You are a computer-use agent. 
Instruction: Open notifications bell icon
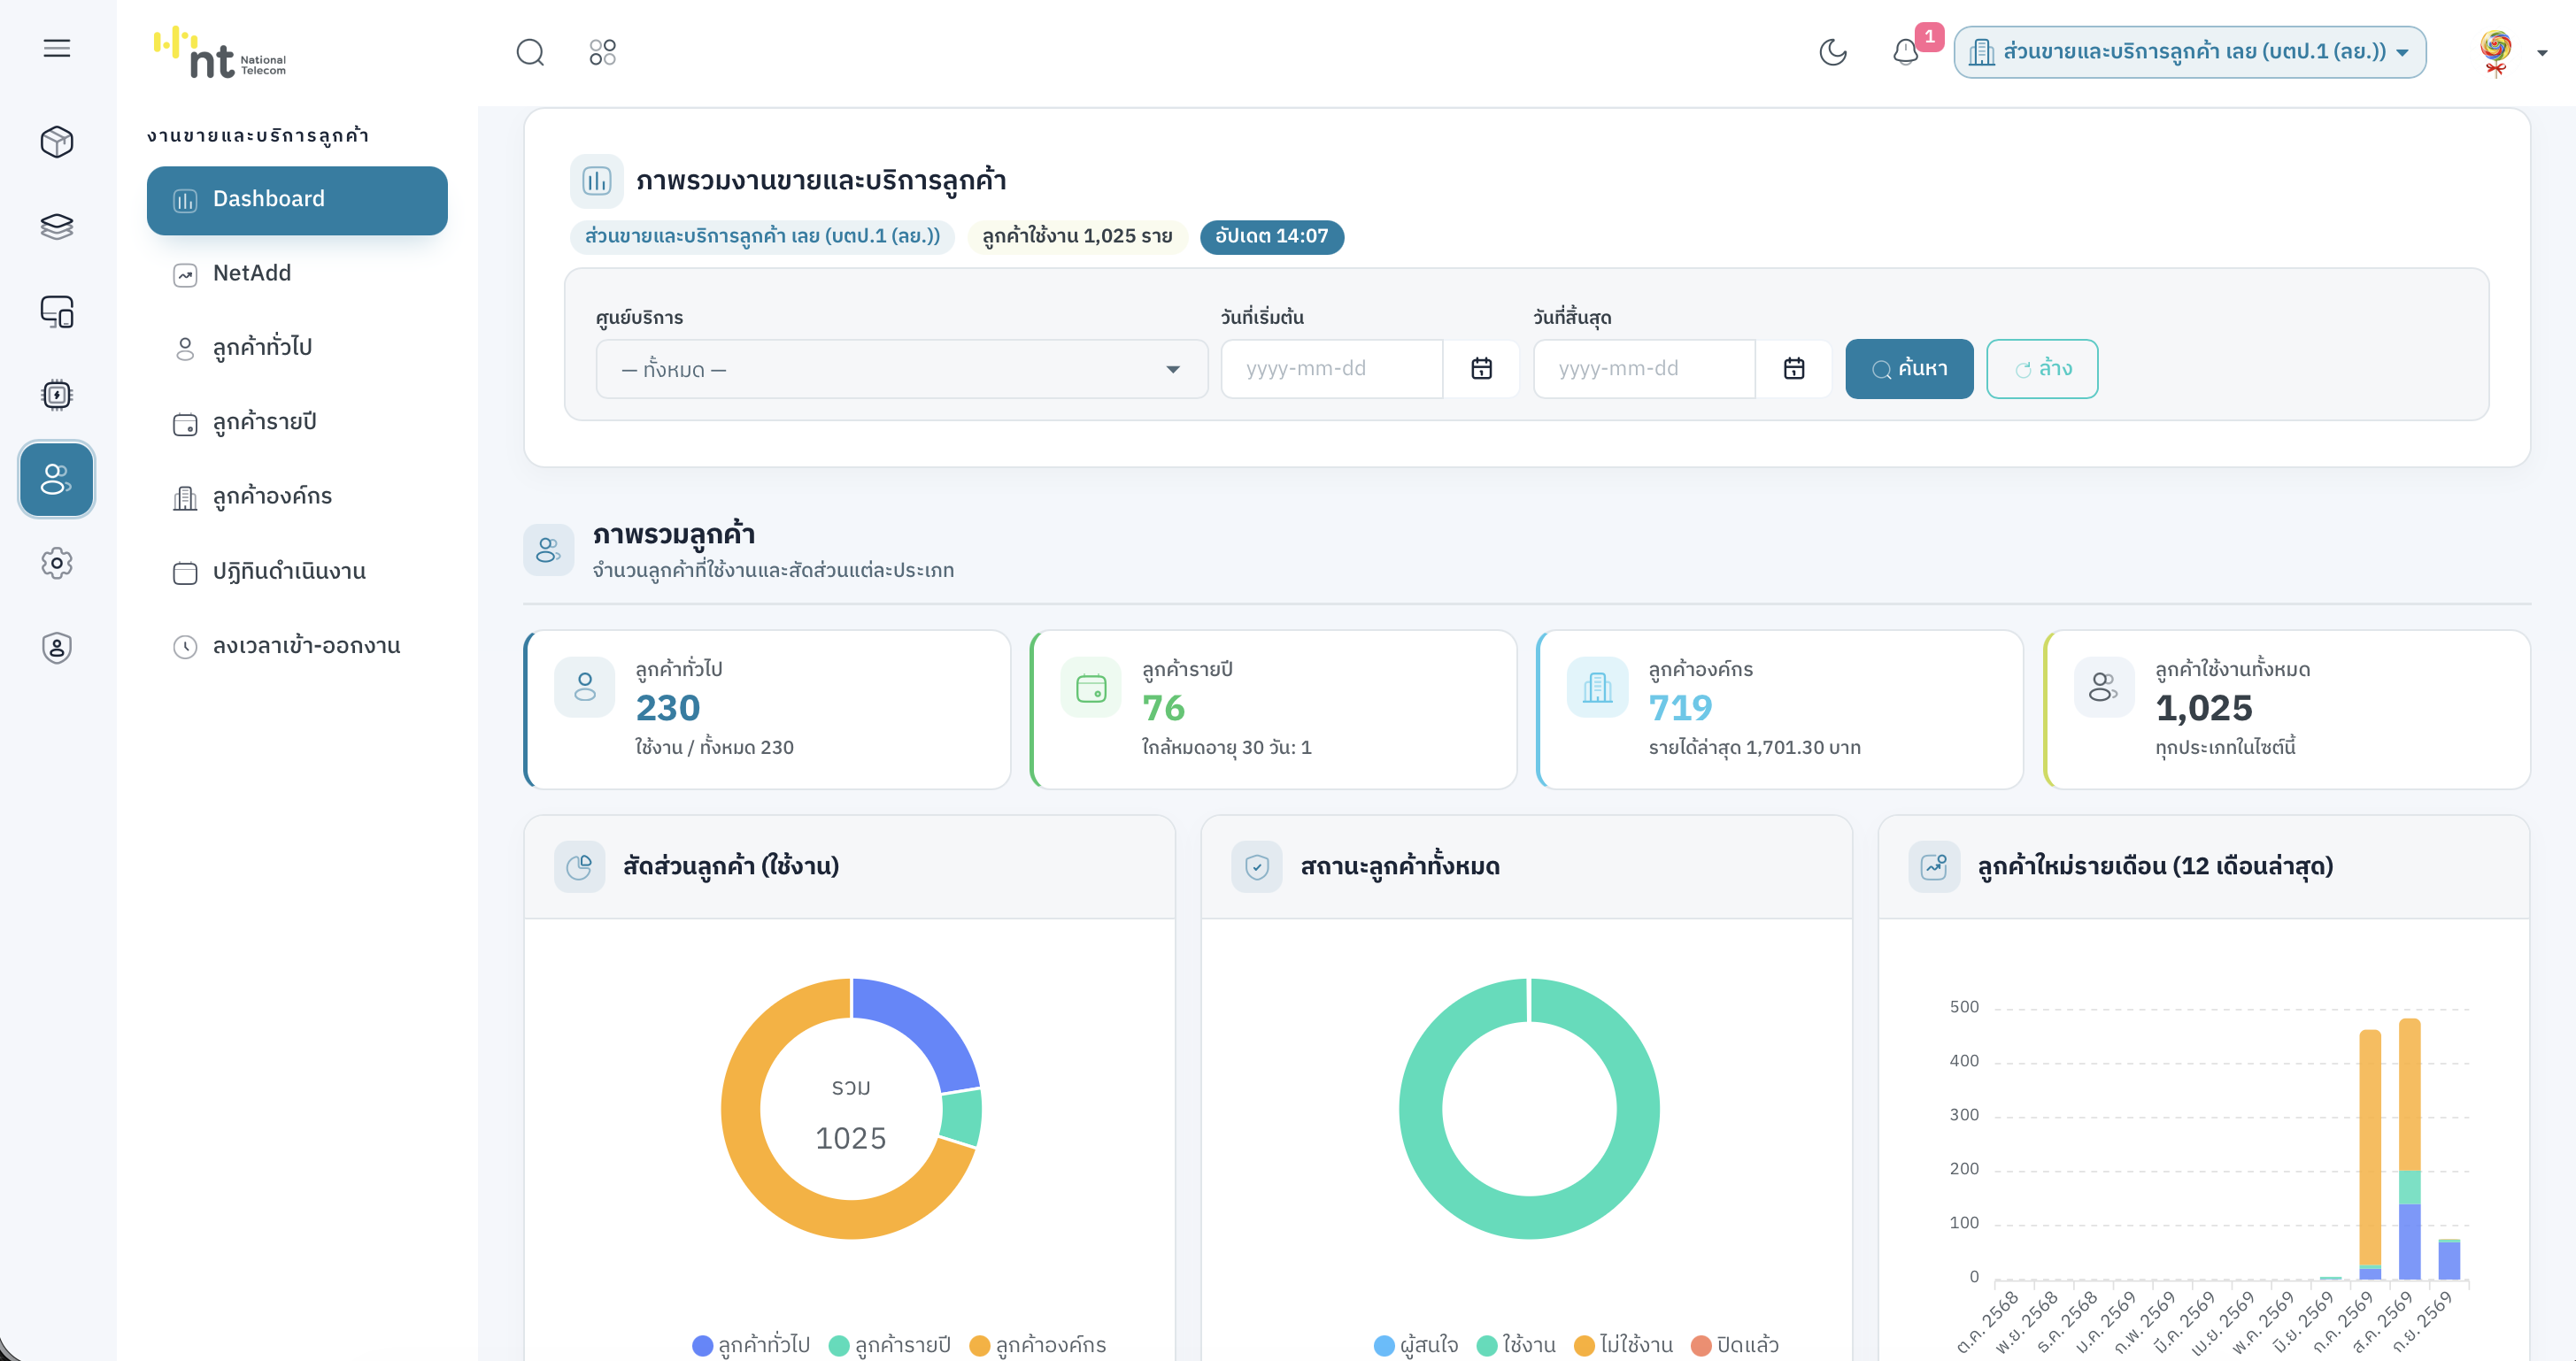tap(1906, 52)
